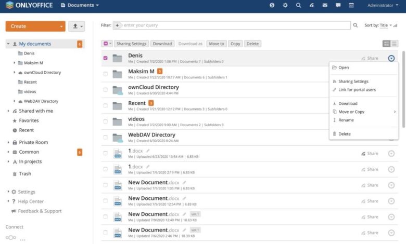Tick checkbox for first 1.docx file
Screen dimensions: 406x244
pos(105,153)
